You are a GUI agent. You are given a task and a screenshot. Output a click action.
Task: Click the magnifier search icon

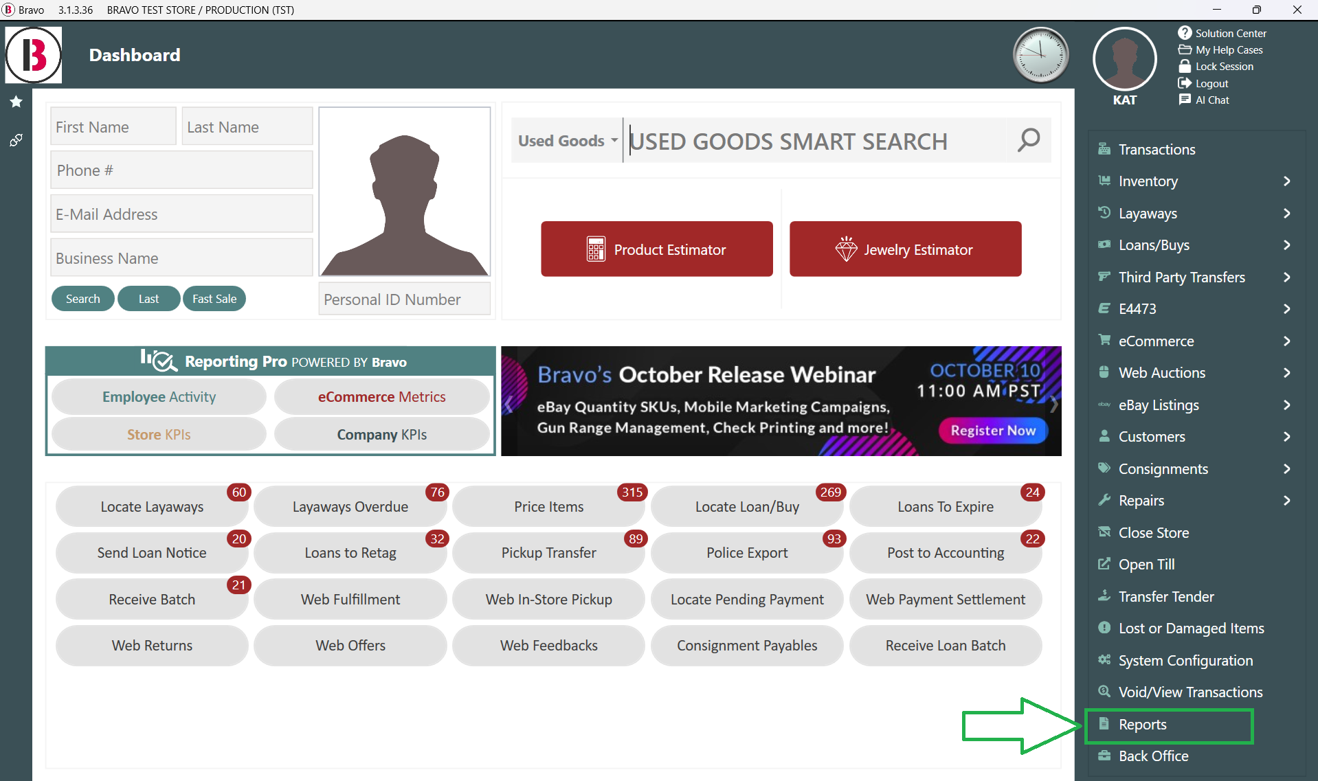[1029, 140]
